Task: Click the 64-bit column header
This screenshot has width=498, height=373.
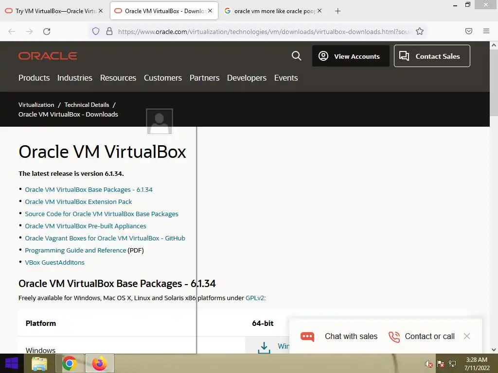Action: click(x=263, y=323)
